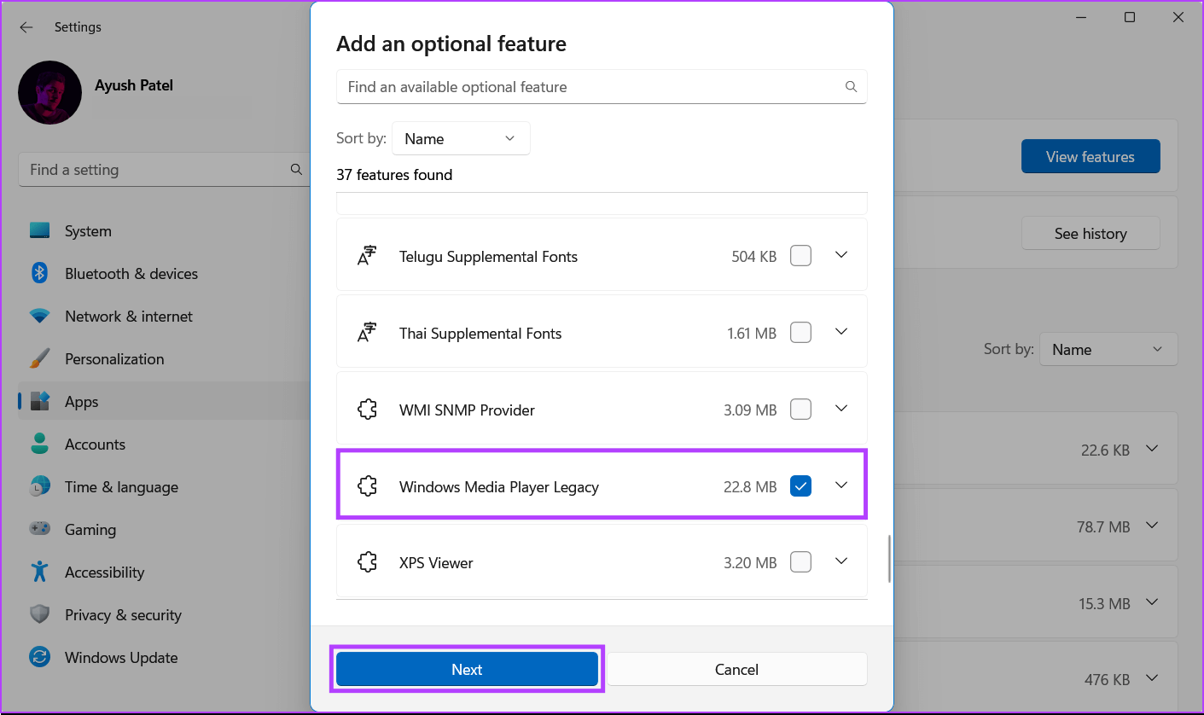Click the Windows Media Player Legacy puzzle icon
This screenshot has width=1204, height=715.
tap(367, 486)
